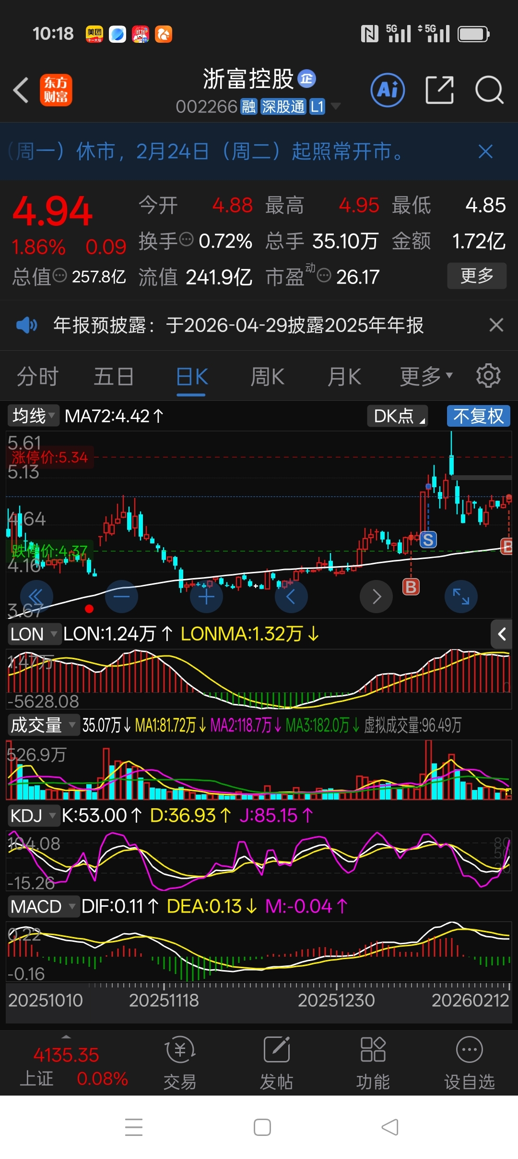The height and width of the screenshot is (1159, 518).
Task: Open the LON indicator dropdown
Action: coord(34,634)
